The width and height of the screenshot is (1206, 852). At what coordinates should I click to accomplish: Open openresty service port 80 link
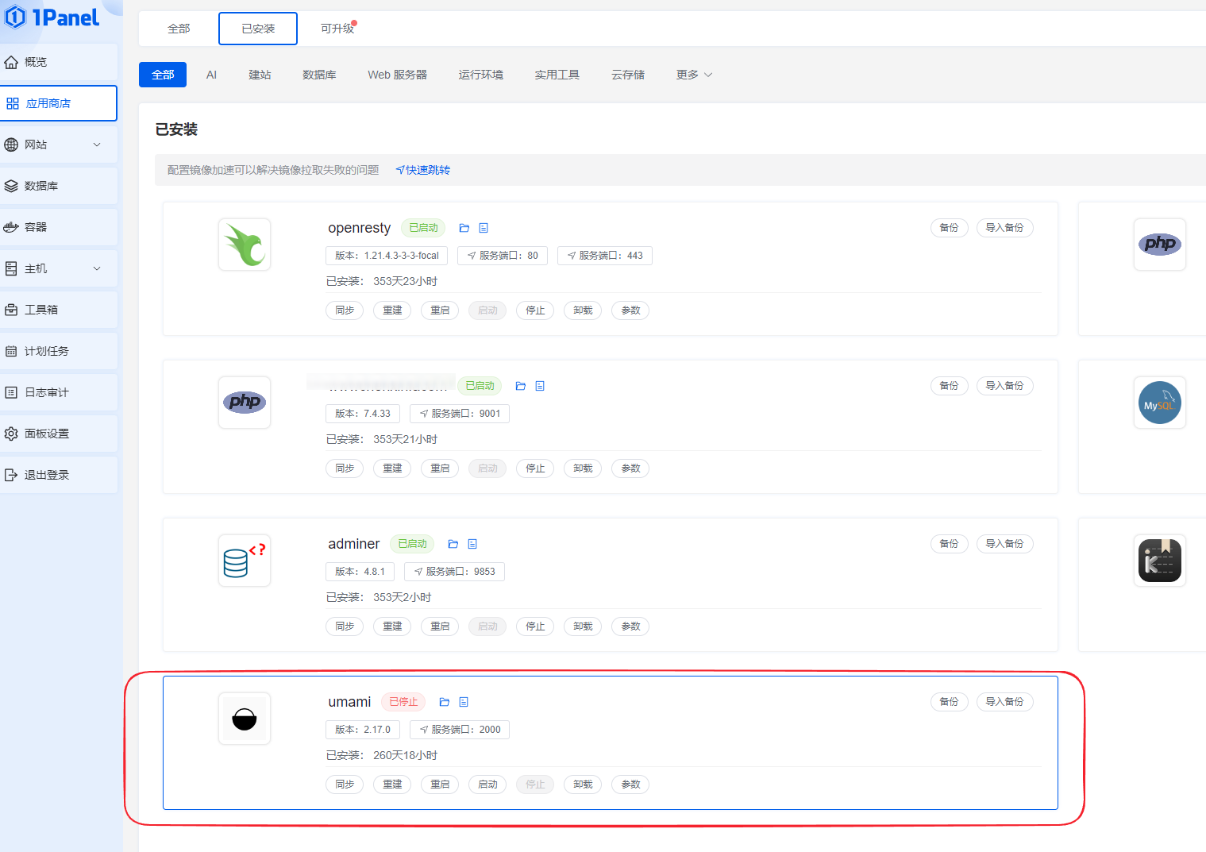[x=503, y=256]
